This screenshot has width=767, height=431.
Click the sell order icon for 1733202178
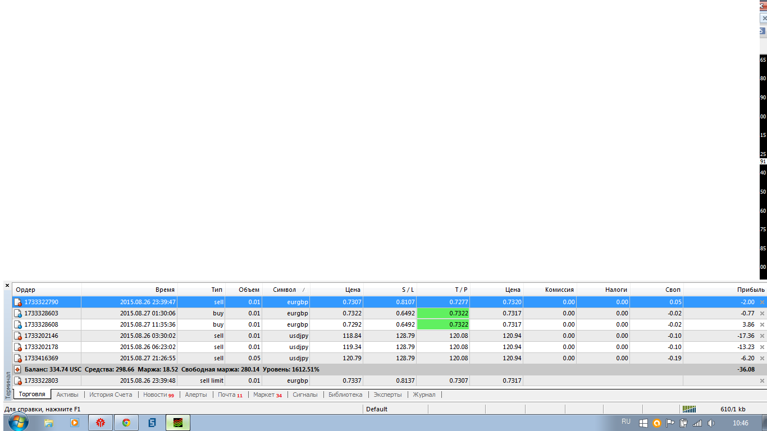click(x=18, y=347)
